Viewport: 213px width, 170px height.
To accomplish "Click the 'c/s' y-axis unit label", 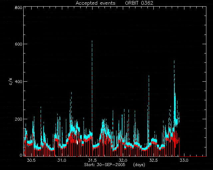I will tap(11, 82).
